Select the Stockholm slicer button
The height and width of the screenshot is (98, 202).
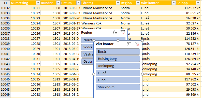(118, 87)
